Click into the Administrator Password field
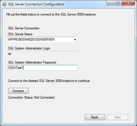The width and height of the screenshot is (137, 126). (42, 68)
